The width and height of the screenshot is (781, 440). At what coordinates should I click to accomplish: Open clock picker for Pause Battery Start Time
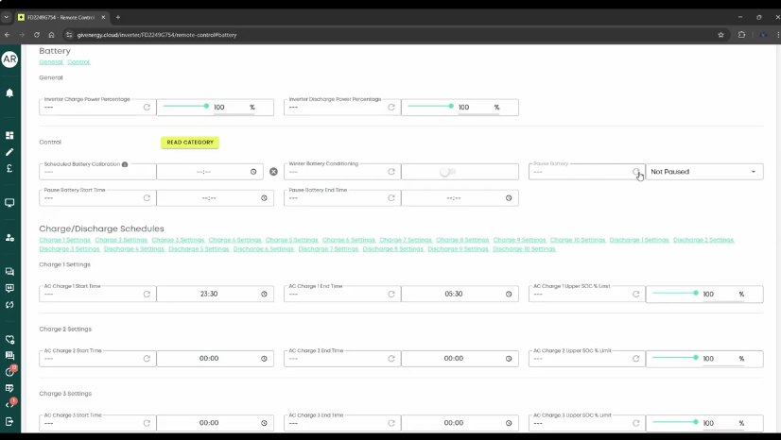(x=264, y=198)
